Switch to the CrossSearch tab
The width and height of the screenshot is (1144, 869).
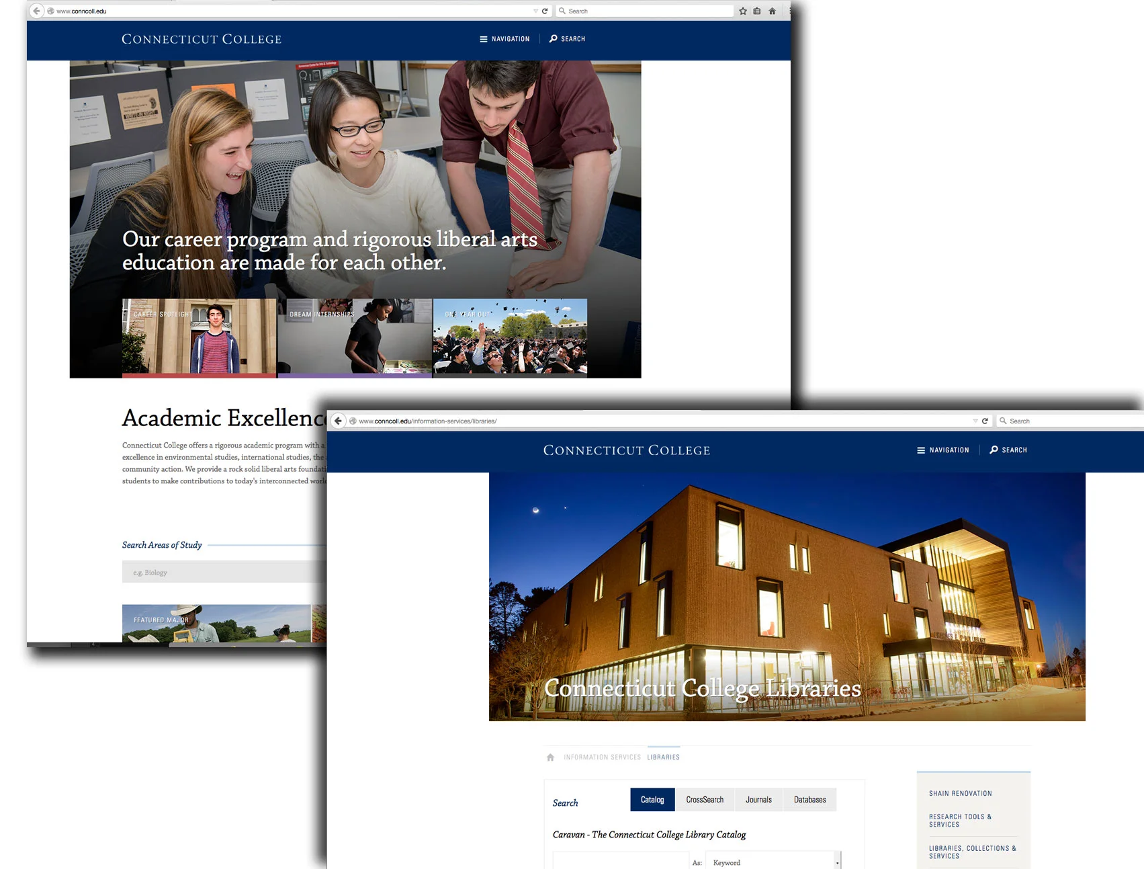[705, 800]
